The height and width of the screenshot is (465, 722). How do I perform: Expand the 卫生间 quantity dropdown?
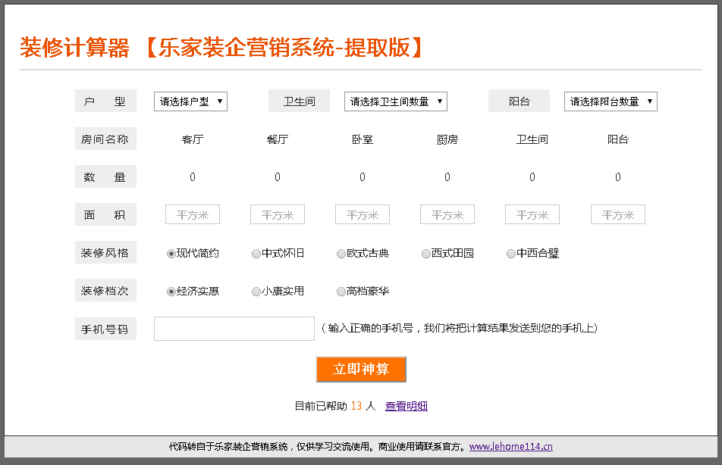[395, 101]
